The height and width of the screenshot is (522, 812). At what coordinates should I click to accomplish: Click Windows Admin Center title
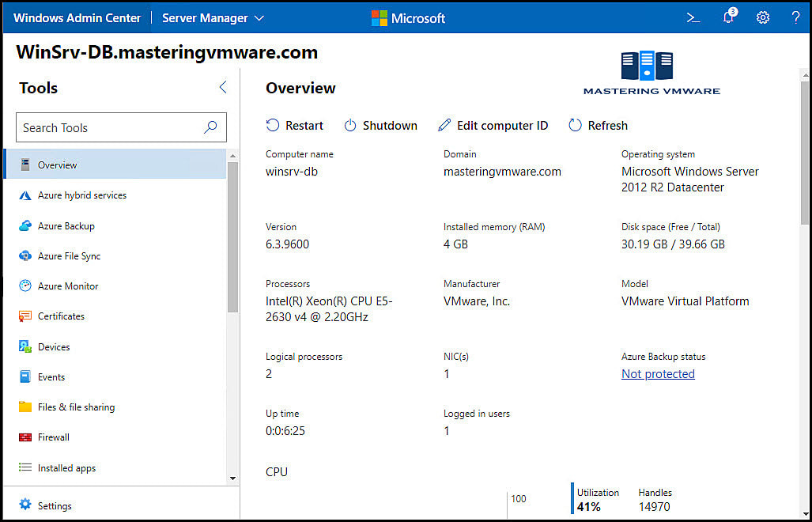point(77,18)
